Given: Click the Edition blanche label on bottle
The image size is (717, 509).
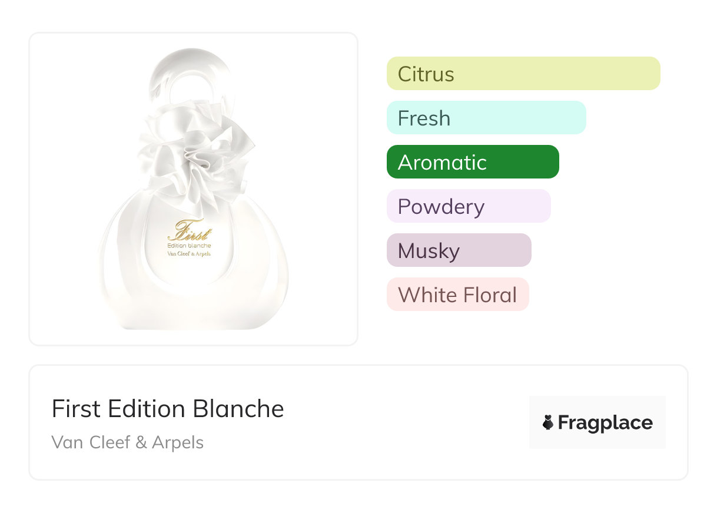Looking at the screenshot, I should (x=189, y=245).
